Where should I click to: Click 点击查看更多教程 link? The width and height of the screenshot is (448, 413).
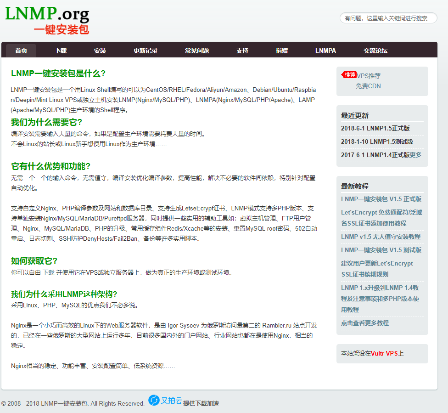(x=365, y=323)
